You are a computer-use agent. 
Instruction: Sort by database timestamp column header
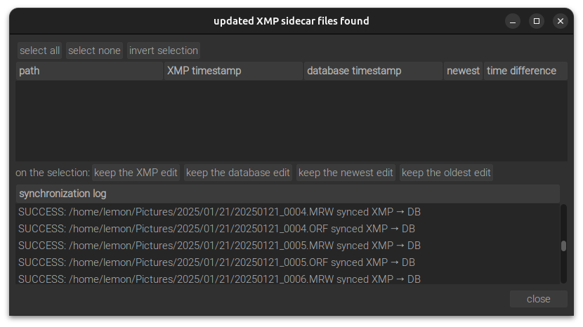(x=373, y=71)
